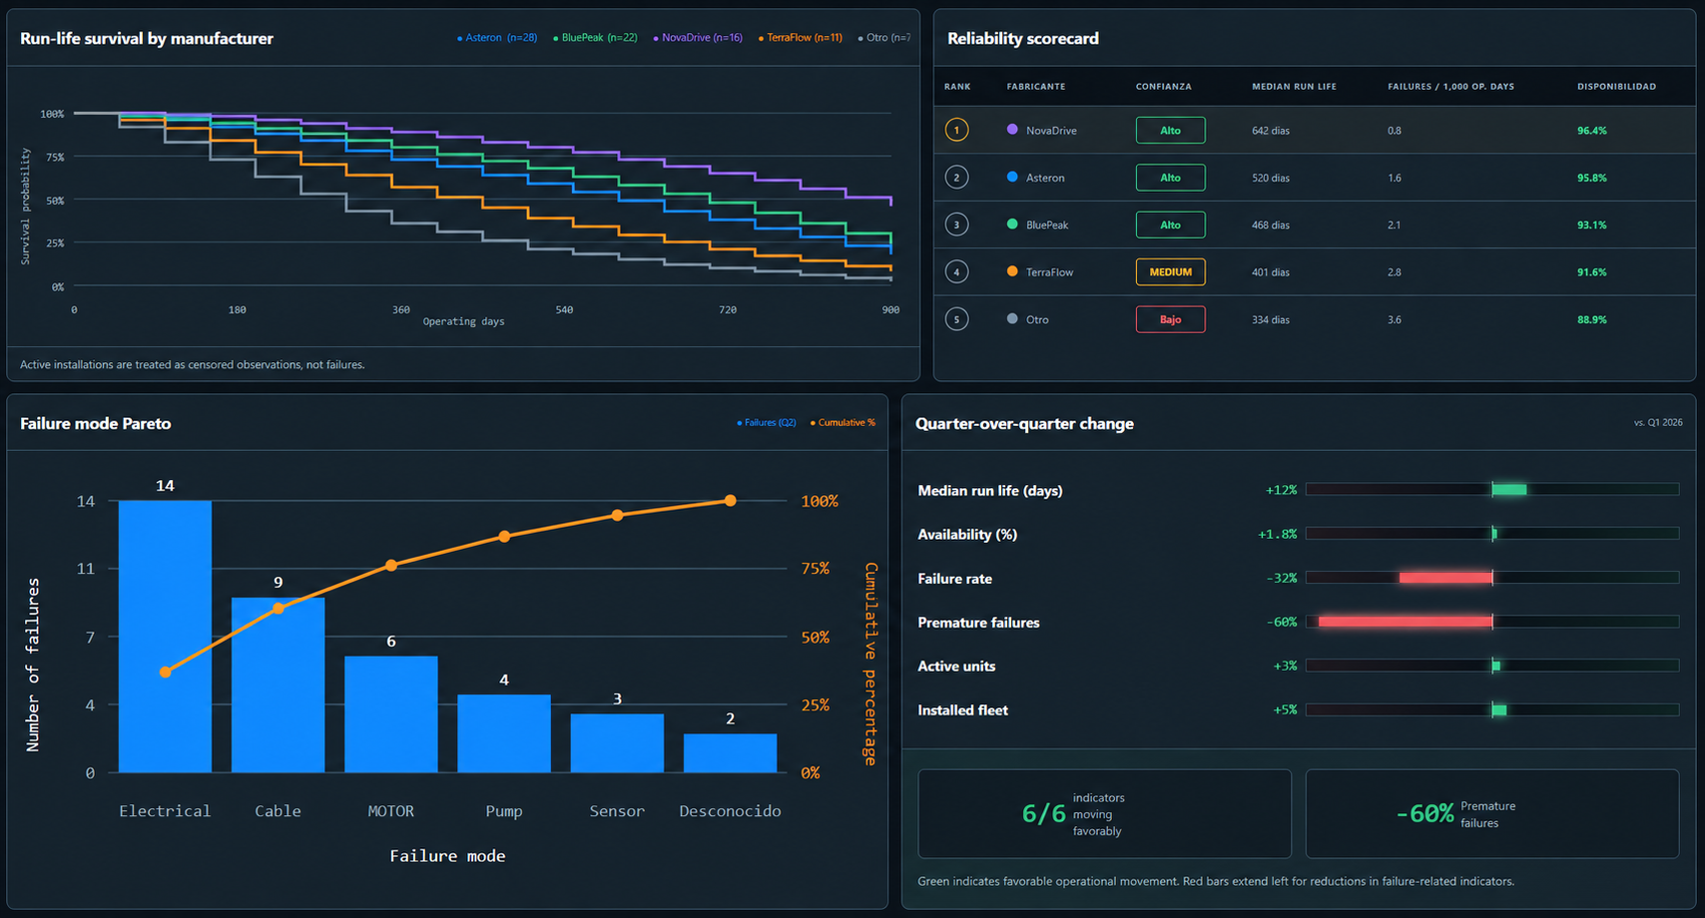This screenshot has width=1705, height=918.
Task: Click the 3.6 failures value for Otro
Action: pyautogui.click(x=1395, y=319)
